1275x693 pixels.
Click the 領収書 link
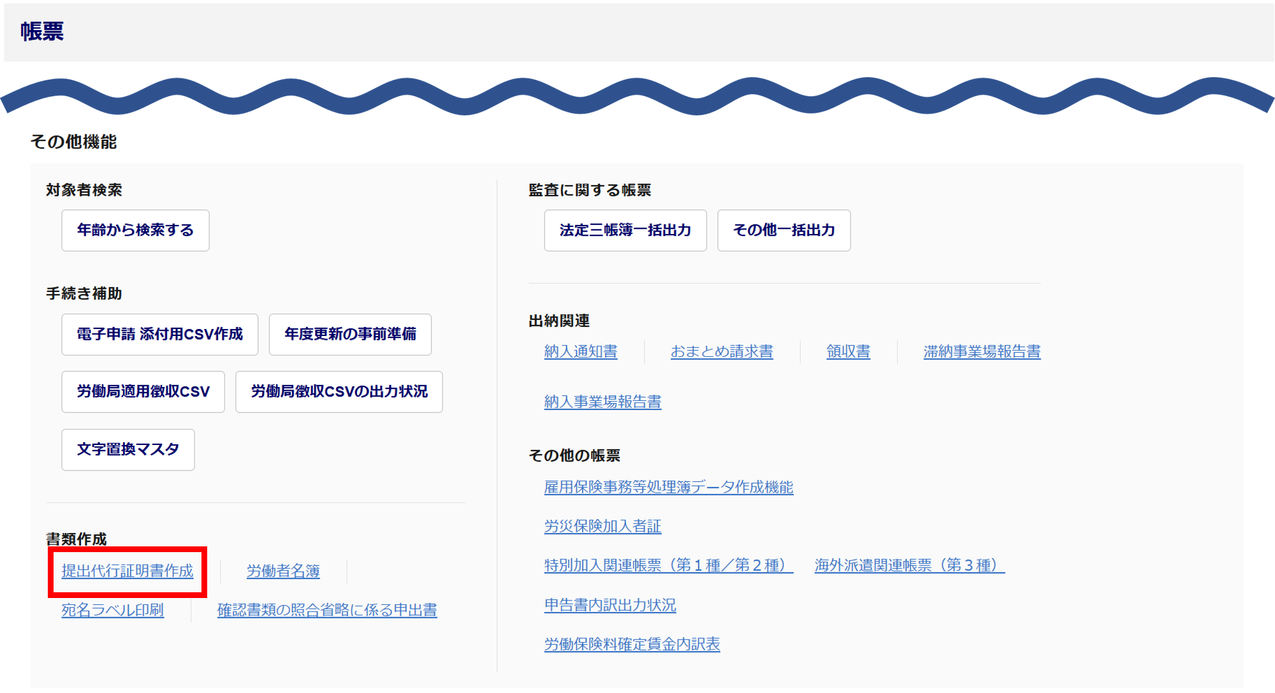(848, 351)
